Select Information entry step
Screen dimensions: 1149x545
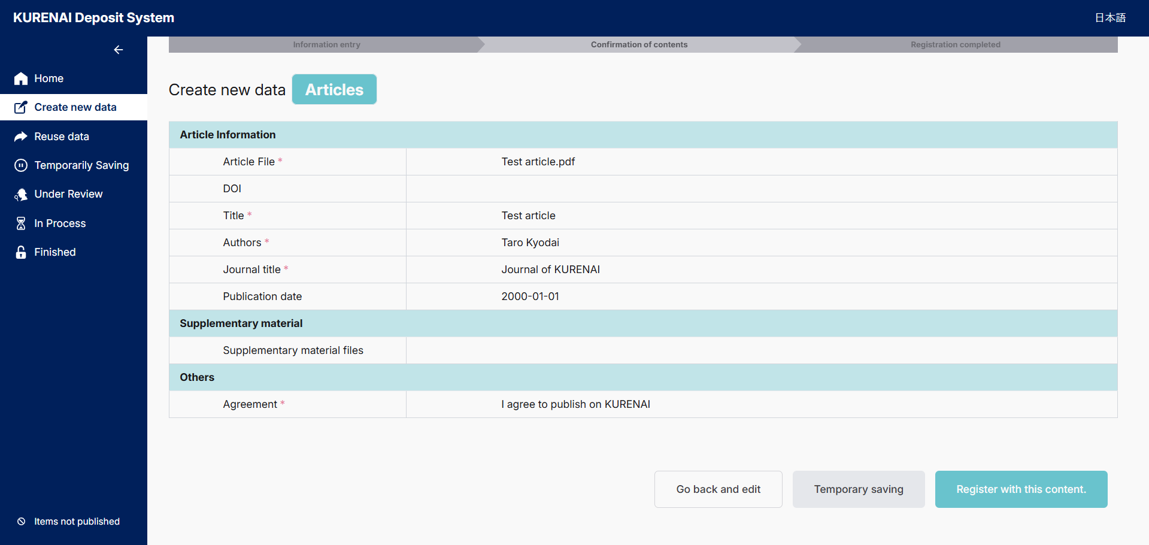[326, 45]
